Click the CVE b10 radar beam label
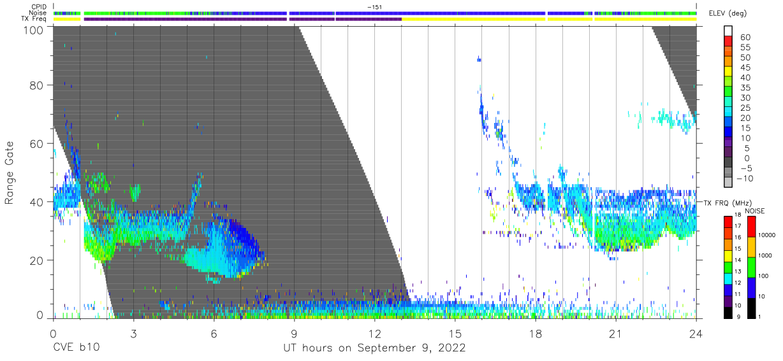Viewport: 783px width, 361px height. point(75,348)
